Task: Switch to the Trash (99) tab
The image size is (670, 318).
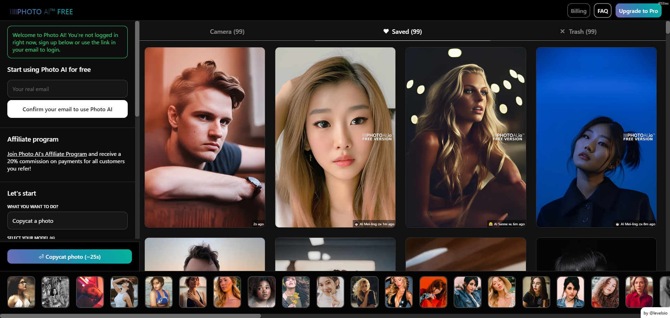Action: coord(578,31)
